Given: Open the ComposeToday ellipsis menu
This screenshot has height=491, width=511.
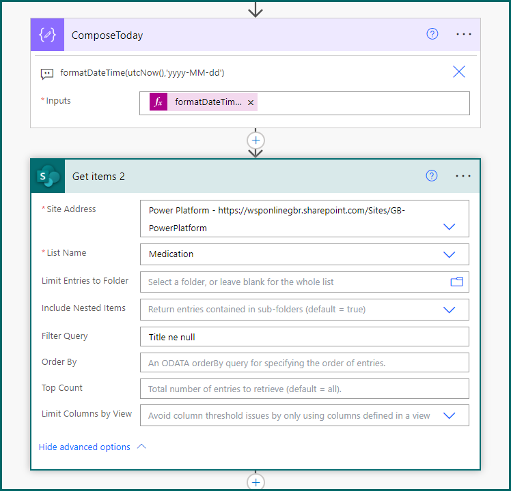Looking at the screenshot, I should coord(463,34).
